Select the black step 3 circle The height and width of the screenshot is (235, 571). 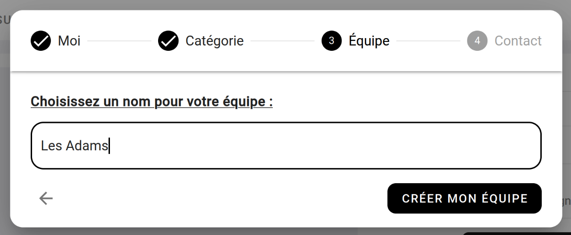pyautogui.click(x=331, y=41)
